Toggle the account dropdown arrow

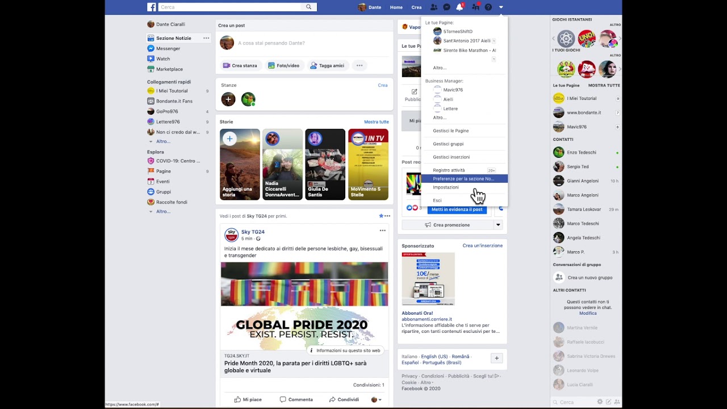(x=501, y=7)
